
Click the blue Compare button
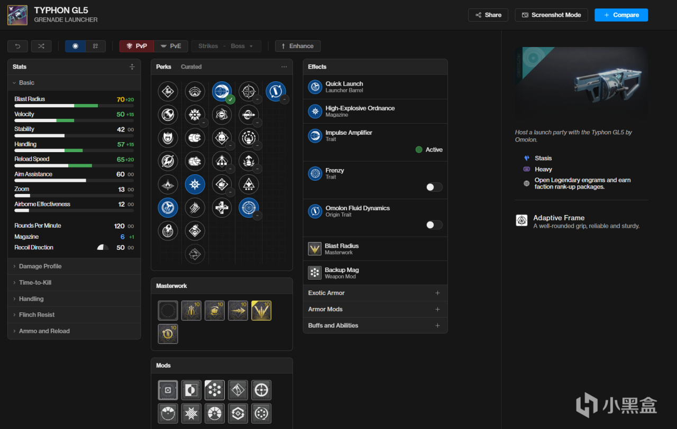pyautogui.click(x=621, y=15)
